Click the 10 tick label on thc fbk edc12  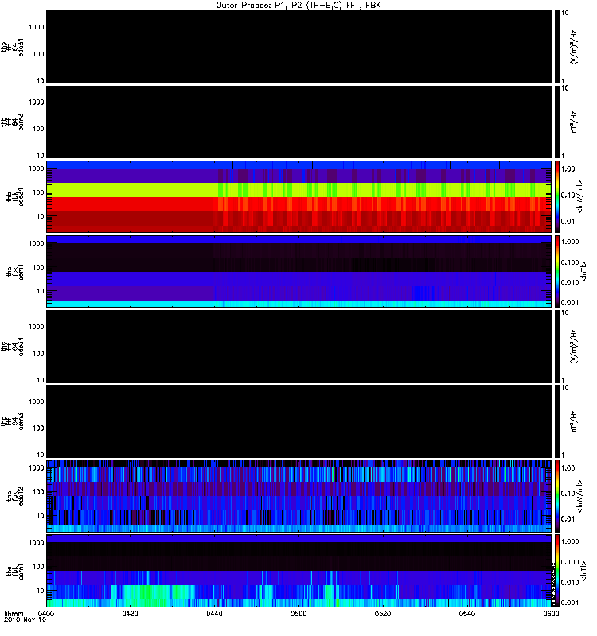point(41,516)
